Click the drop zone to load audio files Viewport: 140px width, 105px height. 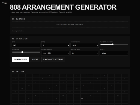(70, 25)
